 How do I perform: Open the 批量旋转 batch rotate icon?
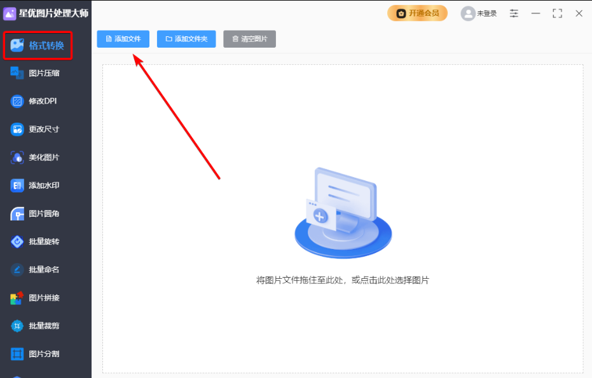point(17,241)
